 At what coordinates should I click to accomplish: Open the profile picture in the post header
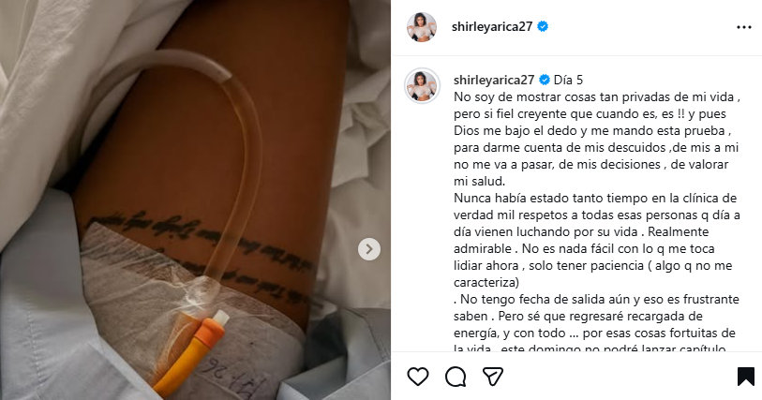[422, 27]
